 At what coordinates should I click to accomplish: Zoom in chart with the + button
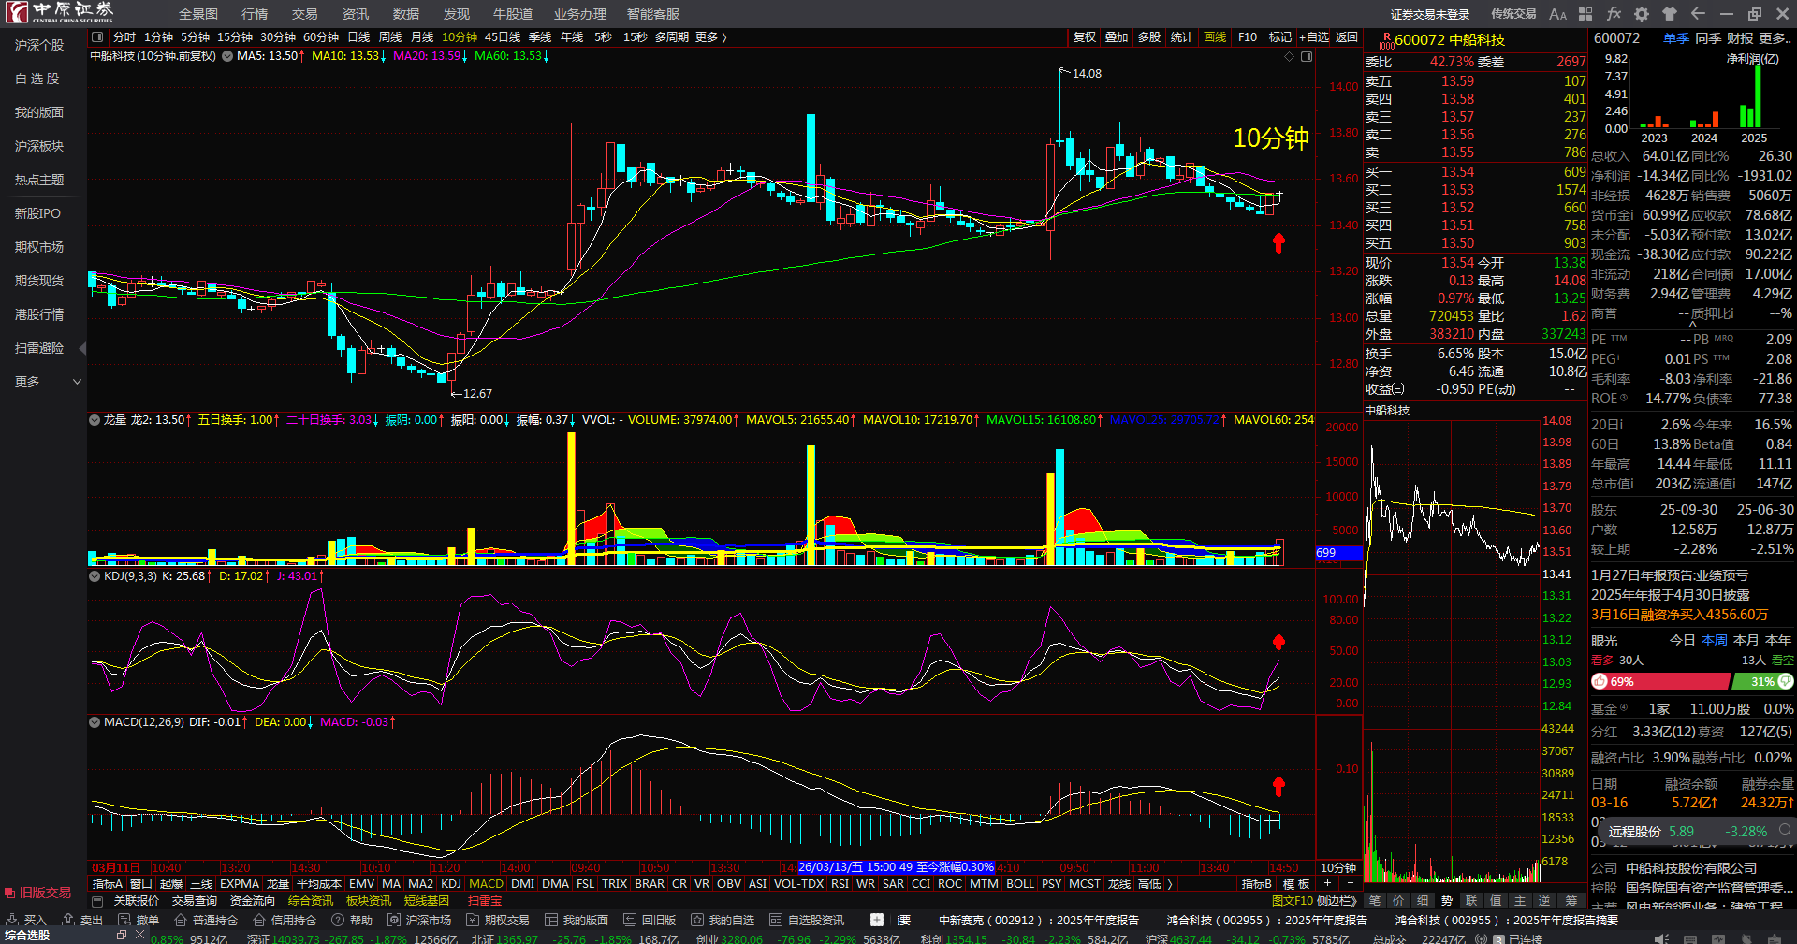coord(1327,884)
